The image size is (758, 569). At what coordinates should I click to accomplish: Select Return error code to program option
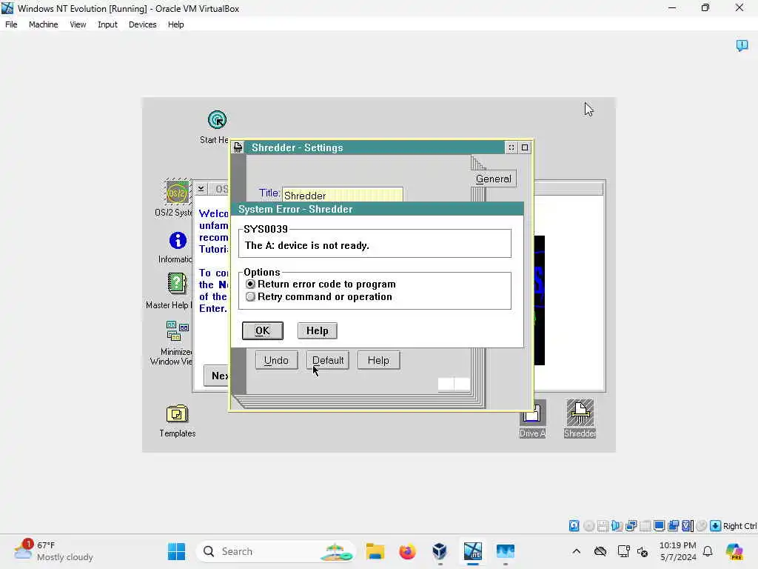[321, 284]
